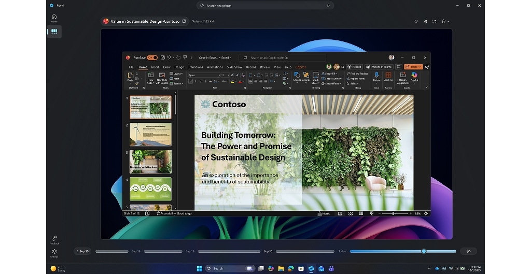Click the trash icon above the snapshot
The height and width of the screenshot is (274, 531).
pyautogui.click(x=444, y=21)
